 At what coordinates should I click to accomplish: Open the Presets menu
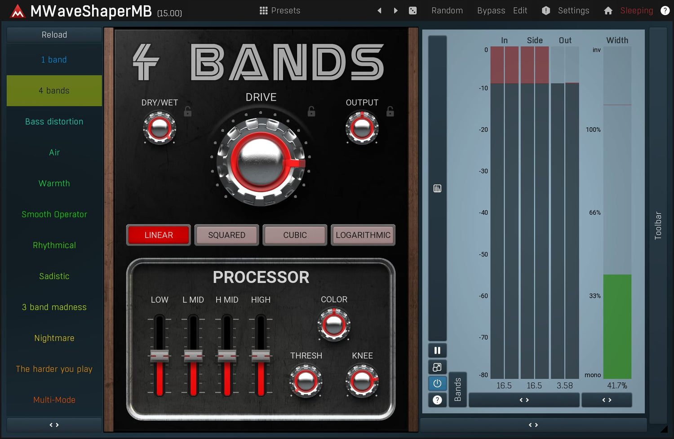click(x=280, y=10)
